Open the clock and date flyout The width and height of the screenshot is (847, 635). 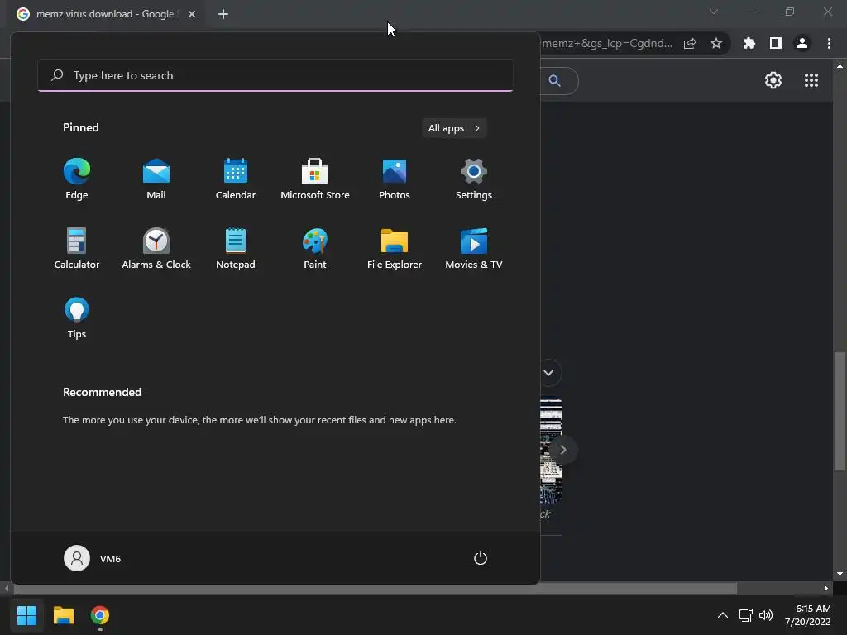(807, 615)
